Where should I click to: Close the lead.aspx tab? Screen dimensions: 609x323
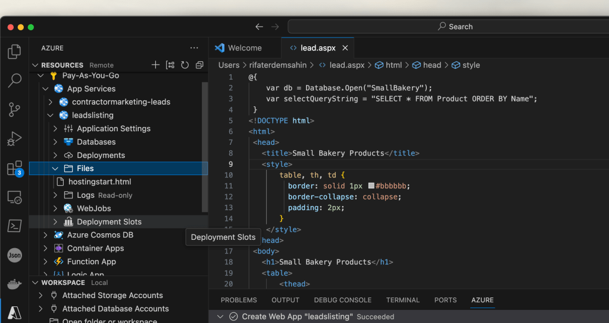(x=345, y=48)
